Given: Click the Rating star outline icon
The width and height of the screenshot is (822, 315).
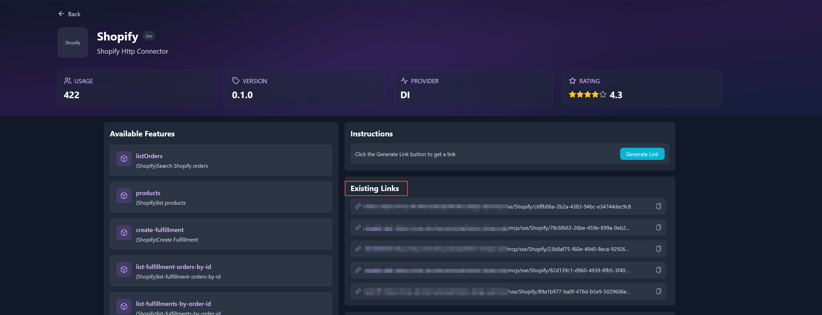Looking at the screenshot, I should [572, 81].
